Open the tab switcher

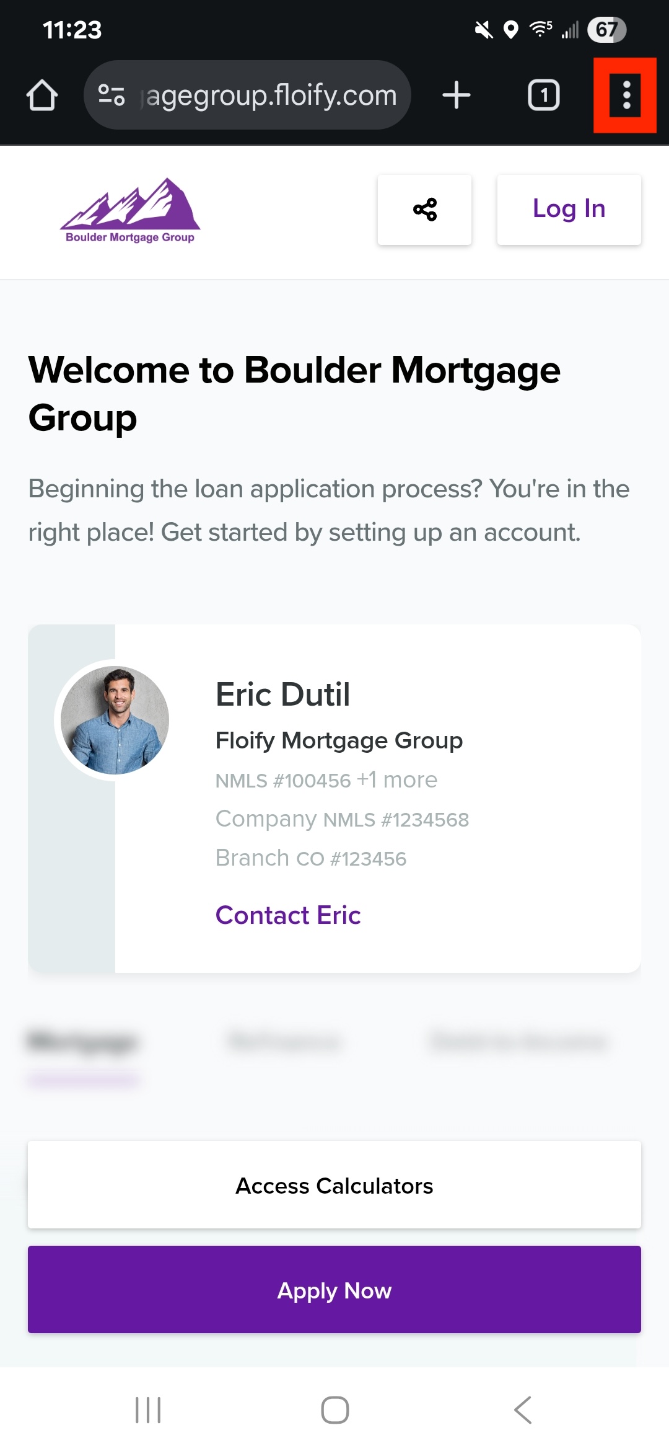pyautogui.click(x=543, y=95)
